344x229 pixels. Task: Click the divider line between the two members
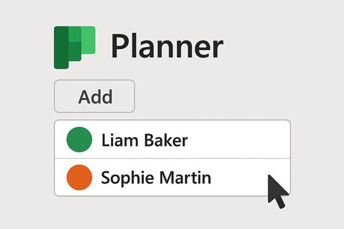coord(172,158)
